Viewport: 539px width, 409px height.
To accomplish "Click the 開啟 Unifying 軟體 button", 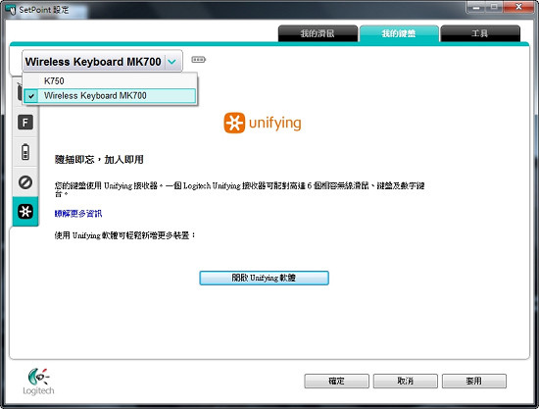I will pyautogui.click(x=264, y=278).
